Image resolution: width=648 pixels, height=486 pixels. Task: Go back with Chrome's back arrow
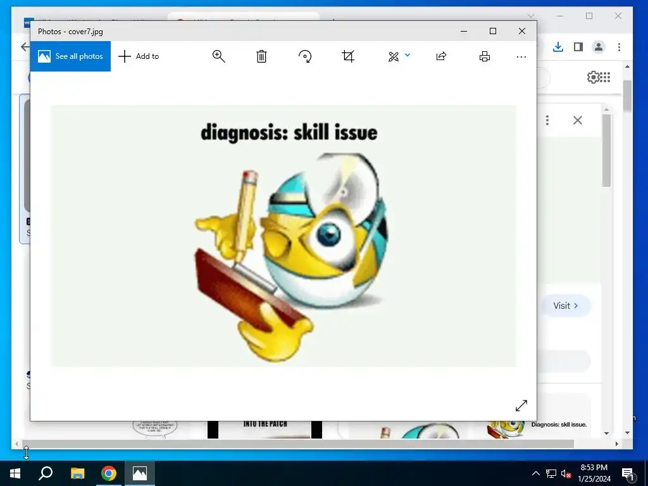point(25,47)
